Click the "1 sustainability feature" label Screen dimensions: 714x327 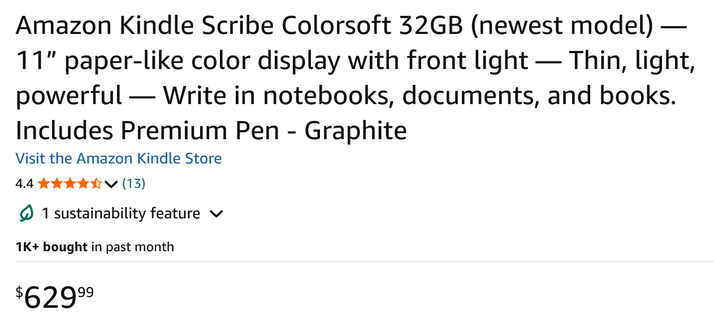(x=121, y=213)
